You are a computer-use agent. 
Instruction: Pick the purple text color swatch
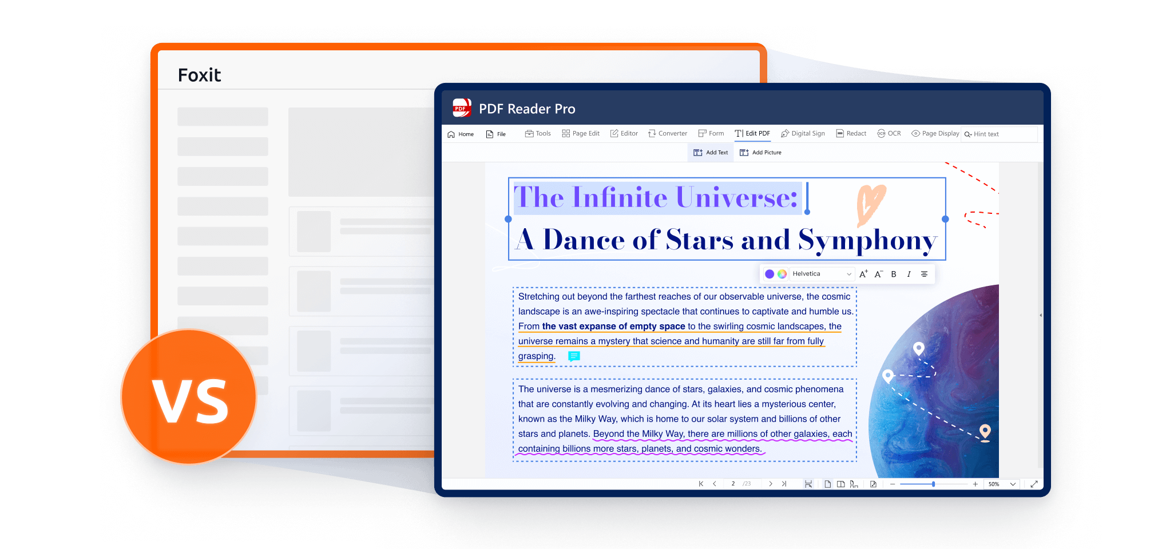point(770,274)
